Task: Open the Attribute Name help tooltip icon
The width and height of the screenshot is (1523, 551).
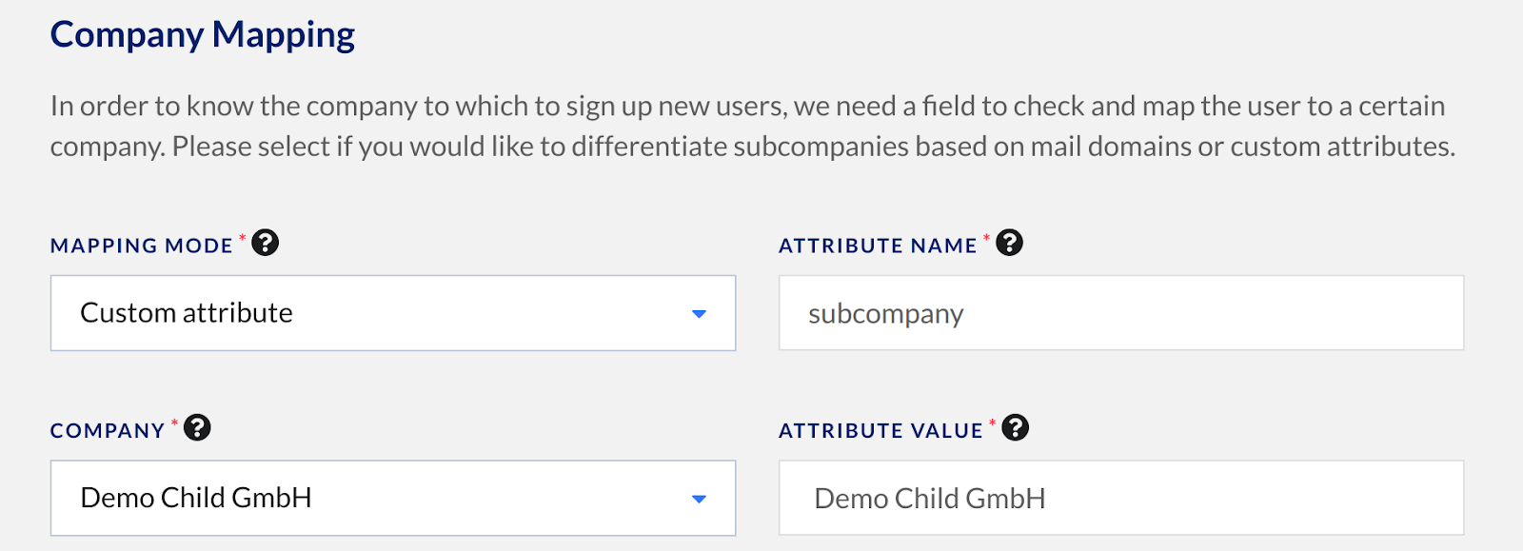Action: pyautogui.click(x=1010, y=243)
